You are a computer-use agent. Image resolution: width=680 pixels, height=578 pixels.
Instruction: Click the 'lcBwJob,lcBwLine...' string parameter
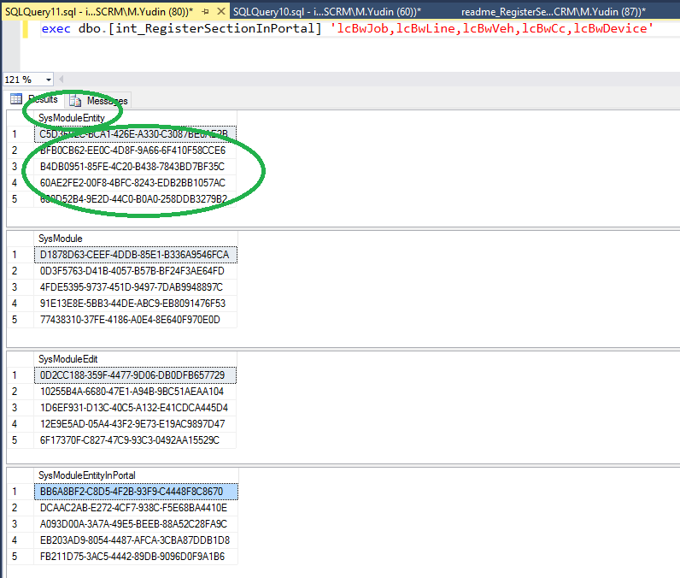coord(491,28)
